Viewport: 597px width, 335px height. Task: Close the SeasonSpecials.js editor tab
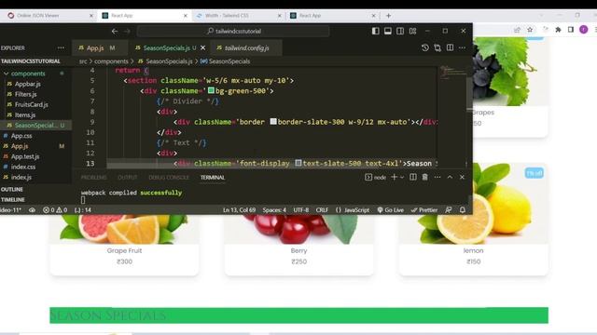pyautogui.click(x=203, y=47)
